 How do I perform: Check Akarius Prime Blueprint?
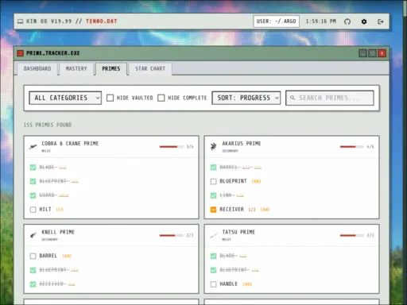tap(213, 181)
